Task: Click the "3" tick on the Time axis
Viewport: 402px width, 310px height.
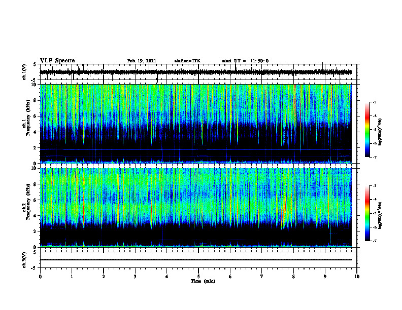Action: pos(135,277)
